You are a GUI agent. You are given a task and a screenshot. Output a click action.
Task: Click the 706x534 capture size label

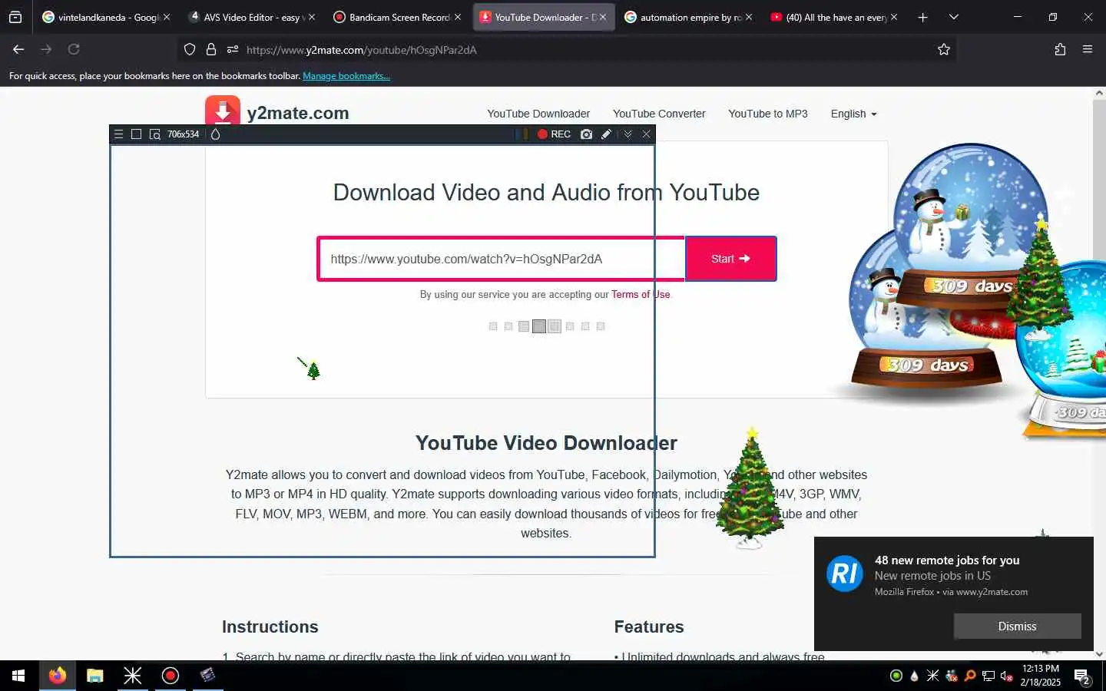tap(183, 134)
